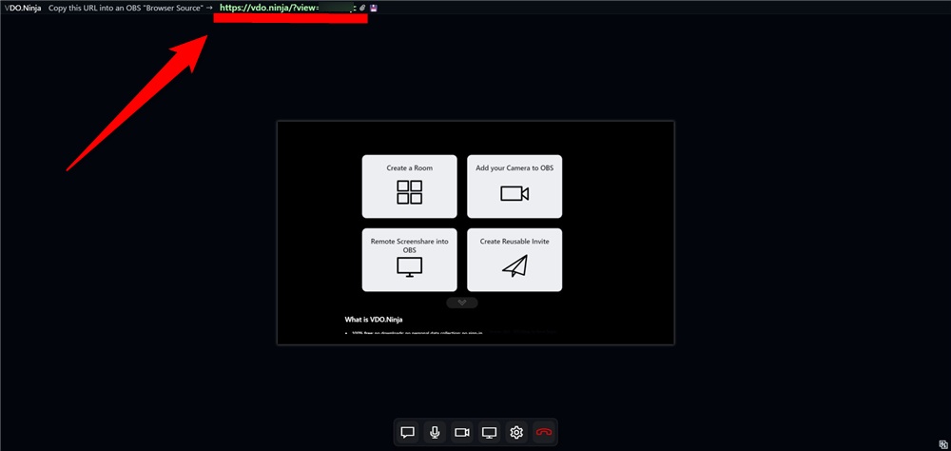This screenshot has height=451, width=951.
Task: Mute the microphone in bottom toolbar
Action: (x=435, y=432)
